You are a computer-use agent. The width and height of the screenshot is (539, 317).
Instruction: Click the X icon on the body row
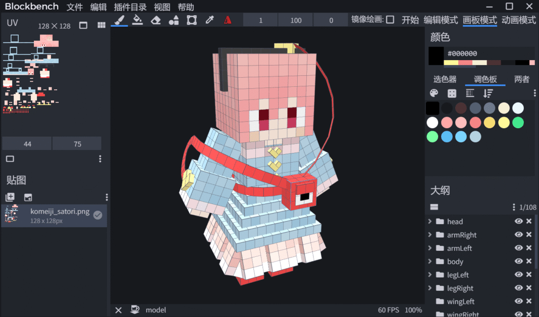(529, 261)
